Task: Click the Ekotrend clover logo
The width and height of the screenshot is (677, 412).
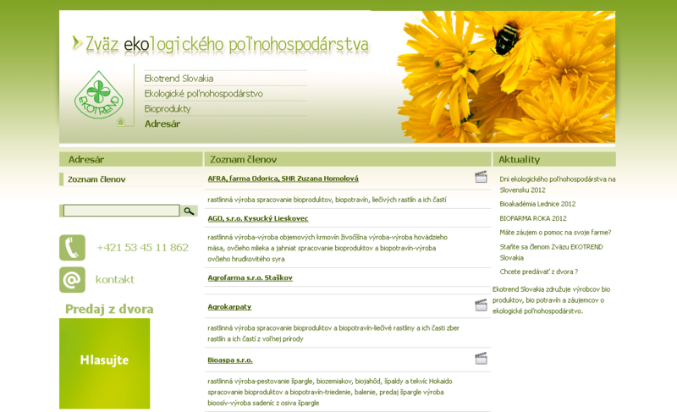Action: pos(99,95)
